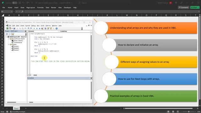The width and height of the screenshot is (201, 113).
Task: Click the Excel redo icon in title bar
Action: (x=28, y=3)
